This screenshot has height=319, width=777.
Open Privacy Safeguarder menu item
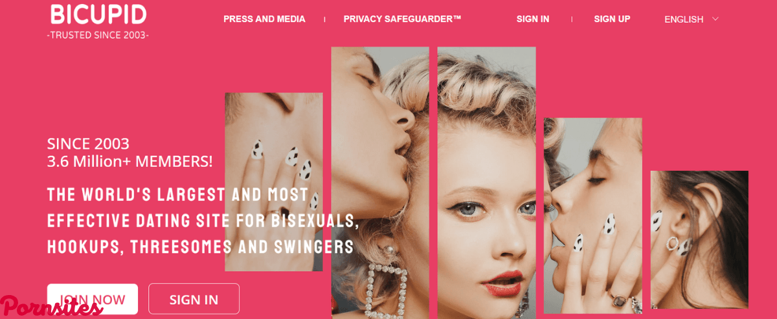pos(402,19)
